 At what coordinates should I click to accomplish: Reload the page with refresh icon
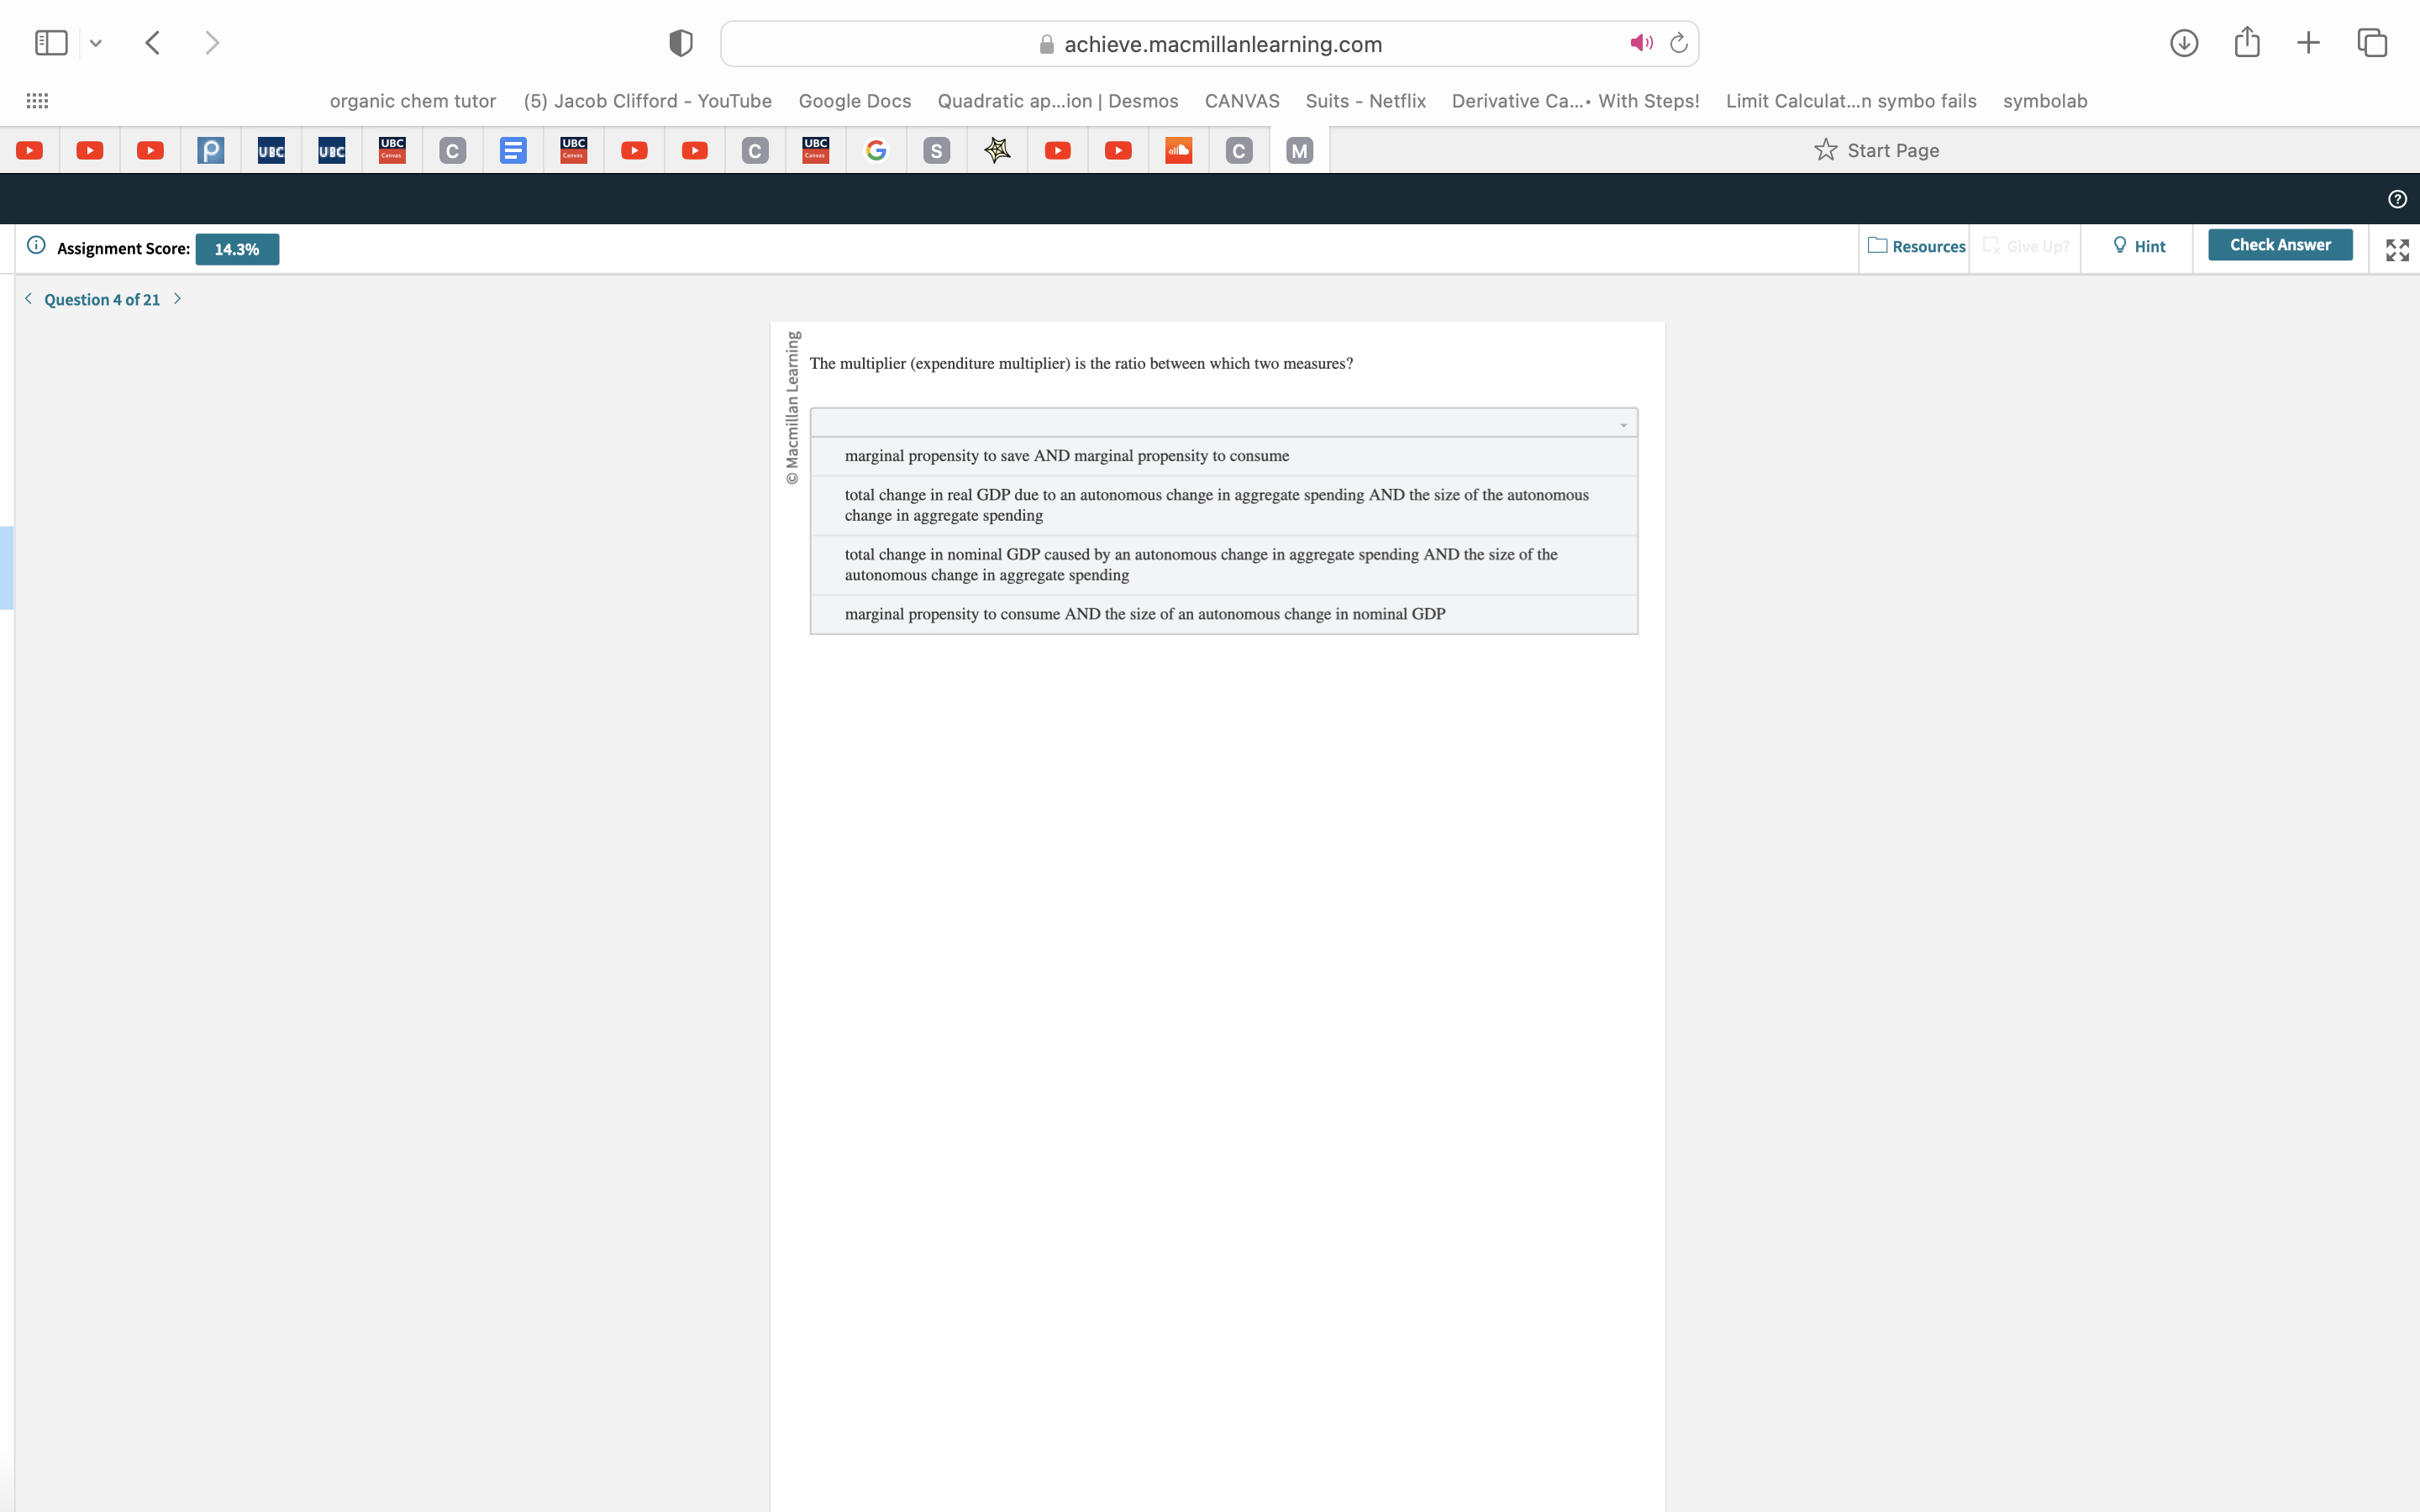pyautogui.click(x=1679, y=43)
